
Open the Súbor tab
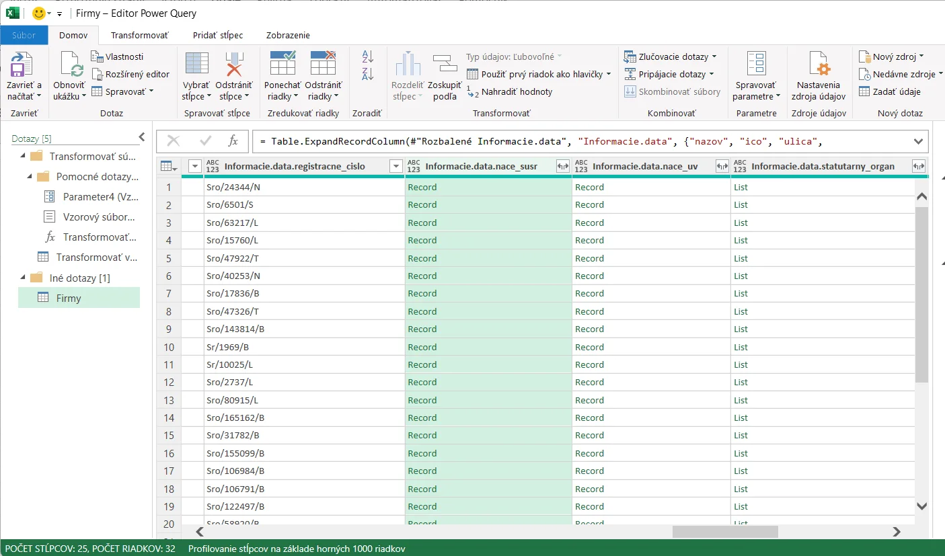click(24, 35)
